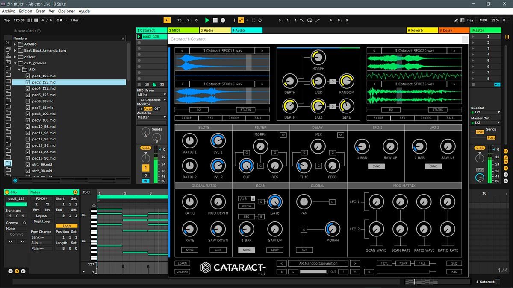Enable Fold in the MIDI editor
The width and height of the screenshot is (513, 288).
coord(86,192)
